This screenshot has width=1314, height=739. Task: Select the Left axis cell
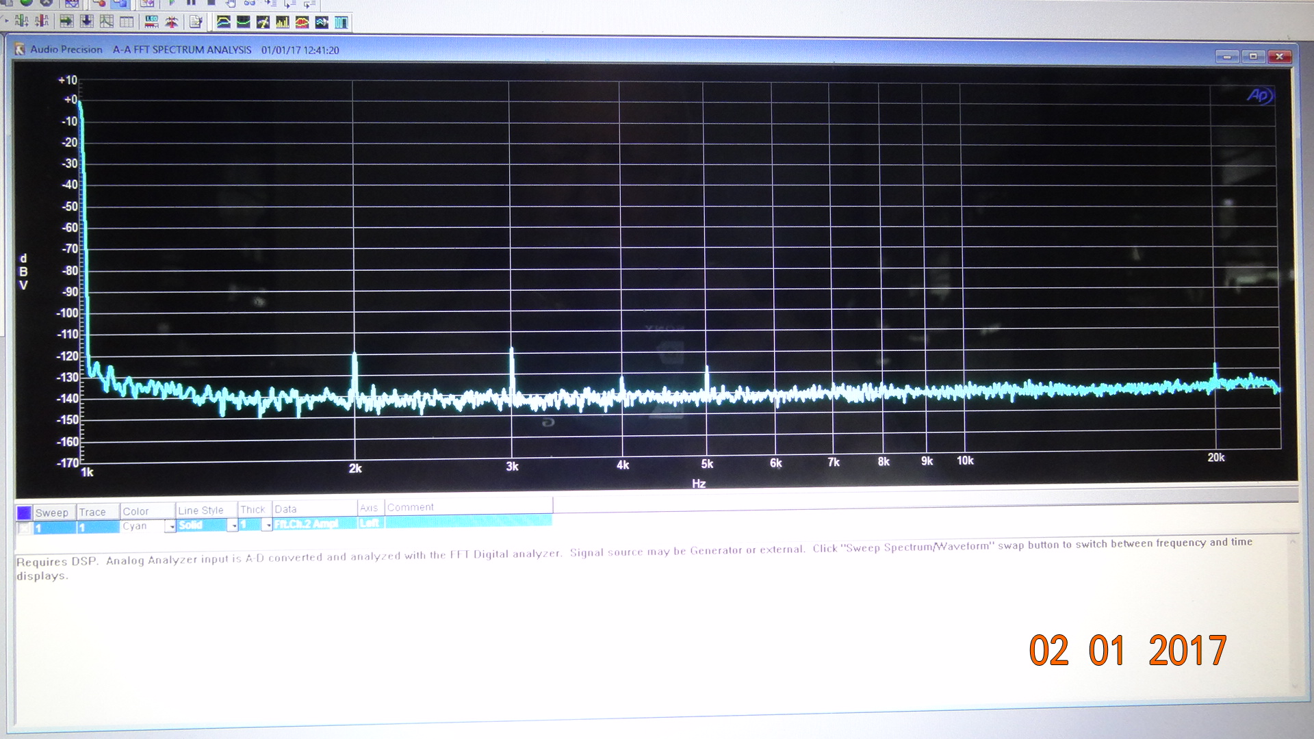click(370, 523)
